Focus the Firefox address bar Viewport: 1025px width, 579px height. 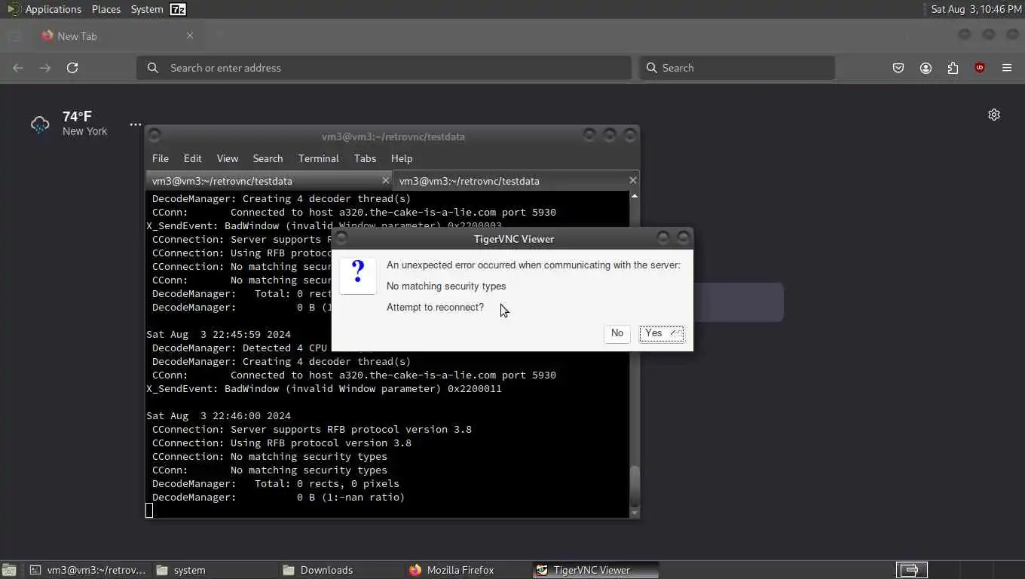384,68
